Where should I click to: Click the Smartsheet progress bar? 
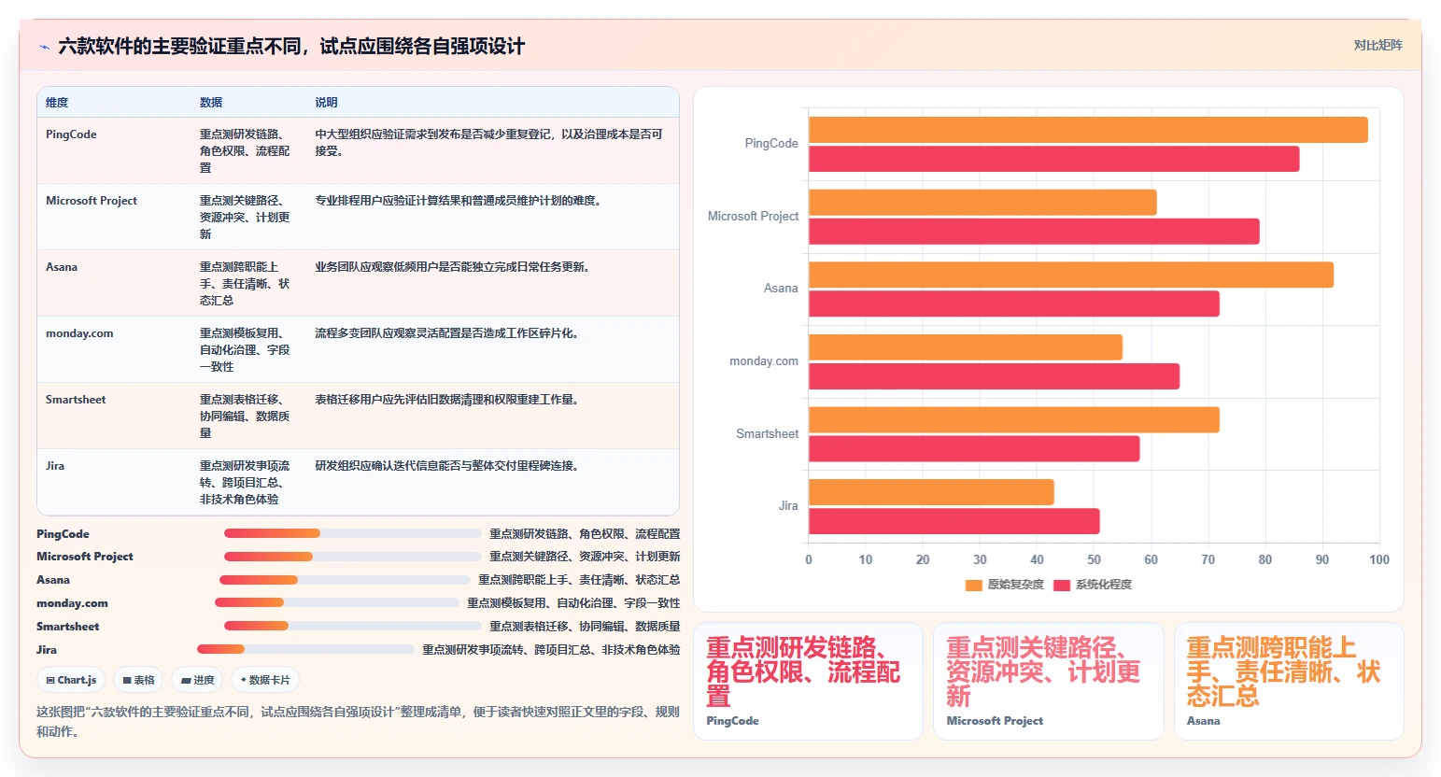point(353,626)
